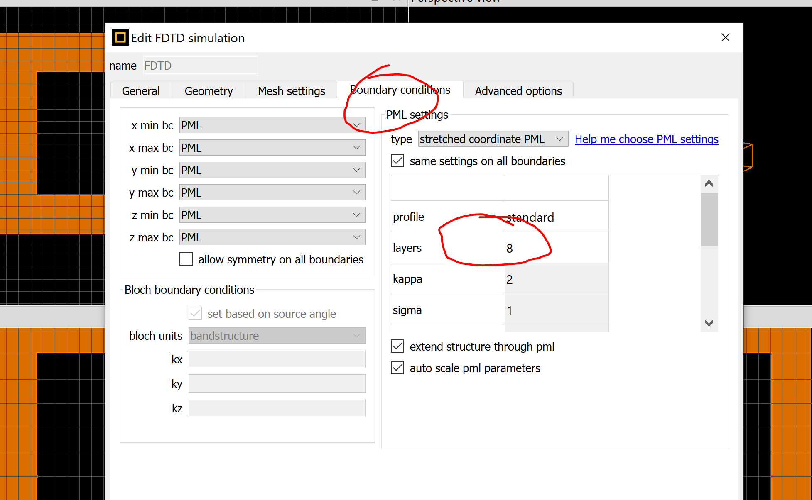Click Help me choose PML settings link
This screenshot has height=500, width=812.
646,139
